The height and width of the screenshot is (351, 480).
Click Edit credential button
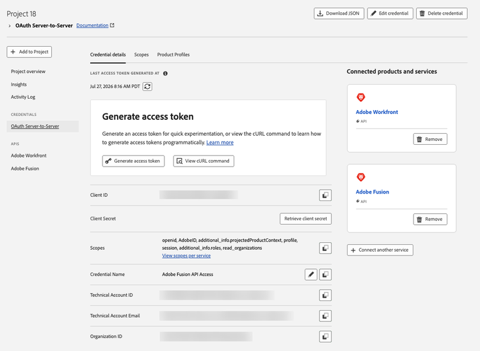(390, 13)
